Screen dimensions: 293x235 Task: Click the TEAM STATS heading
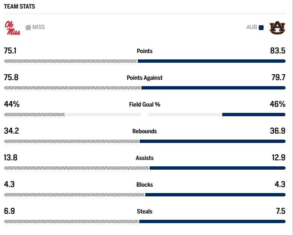20,7
